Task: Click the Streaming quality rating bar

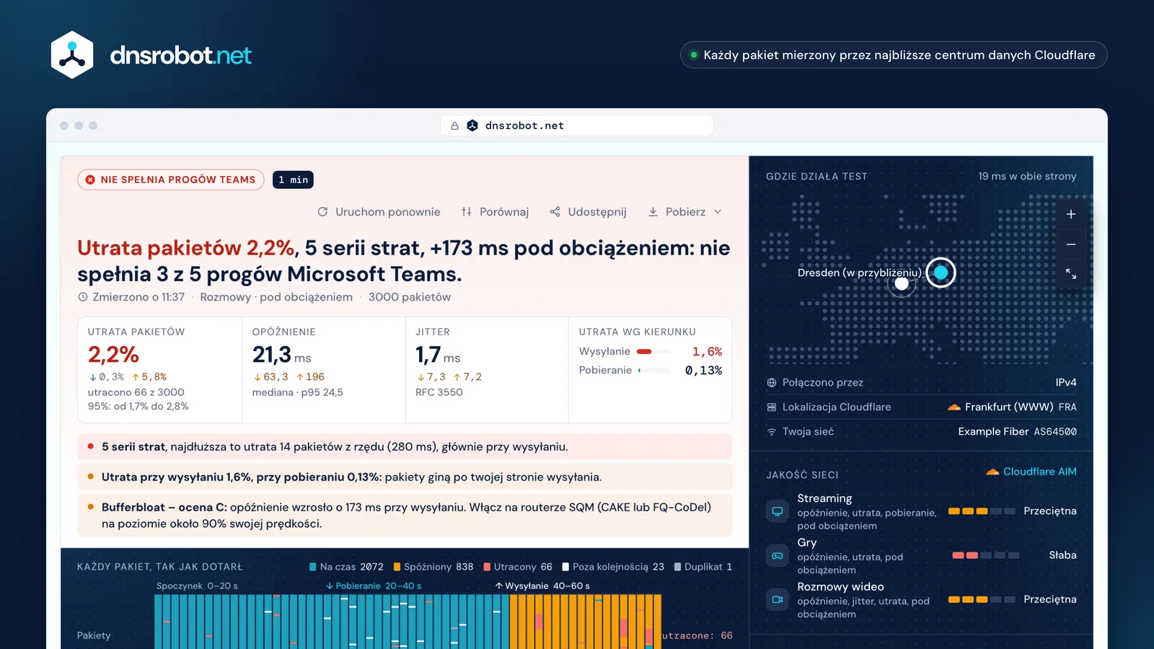Action: [x=982, y=511]
